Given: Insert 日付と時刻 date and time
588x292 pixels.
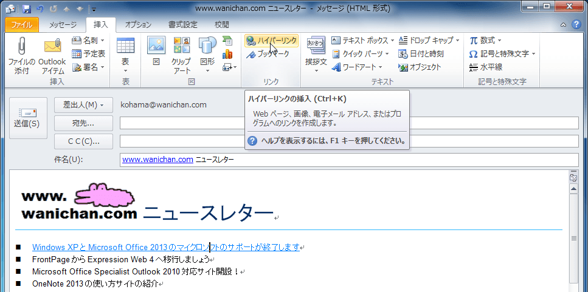Looking at the screenshot, I should (x=421, y=53).
